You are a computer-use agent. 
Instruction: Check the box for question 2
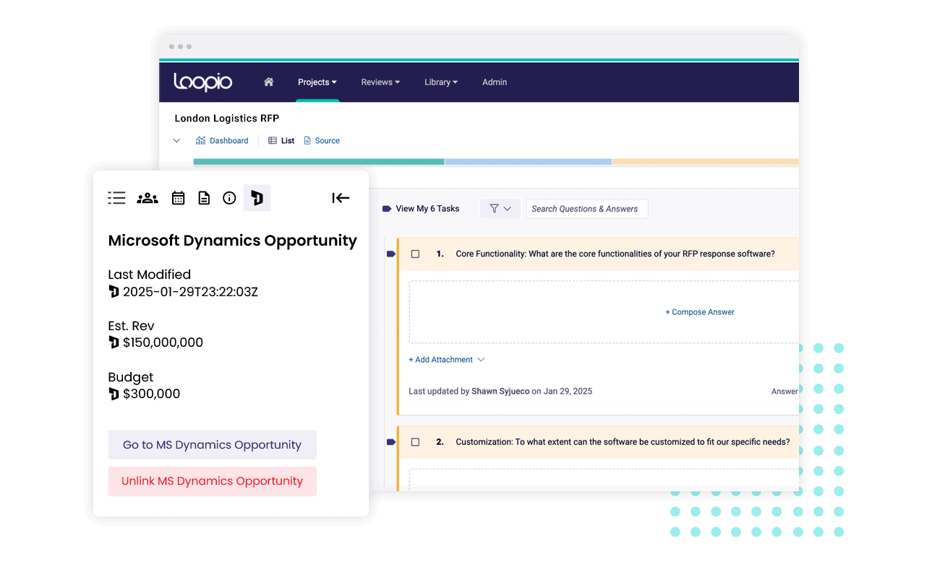tap(415, 442)
